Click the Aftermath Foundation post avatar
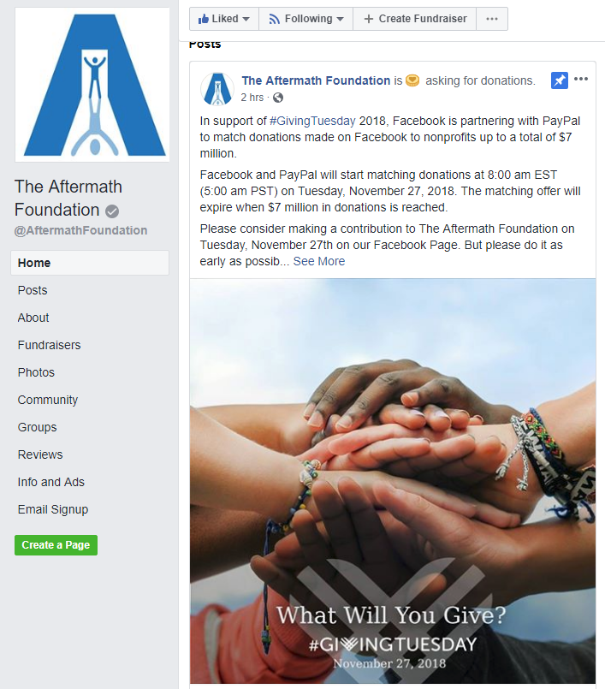The height and width of the screenshot is (689, 605). tap(217, 89)
